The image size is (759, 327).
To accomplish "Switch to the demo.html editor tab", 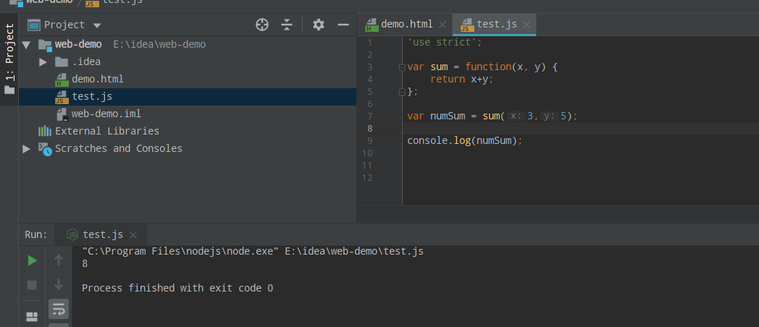I will click(406, 24).
